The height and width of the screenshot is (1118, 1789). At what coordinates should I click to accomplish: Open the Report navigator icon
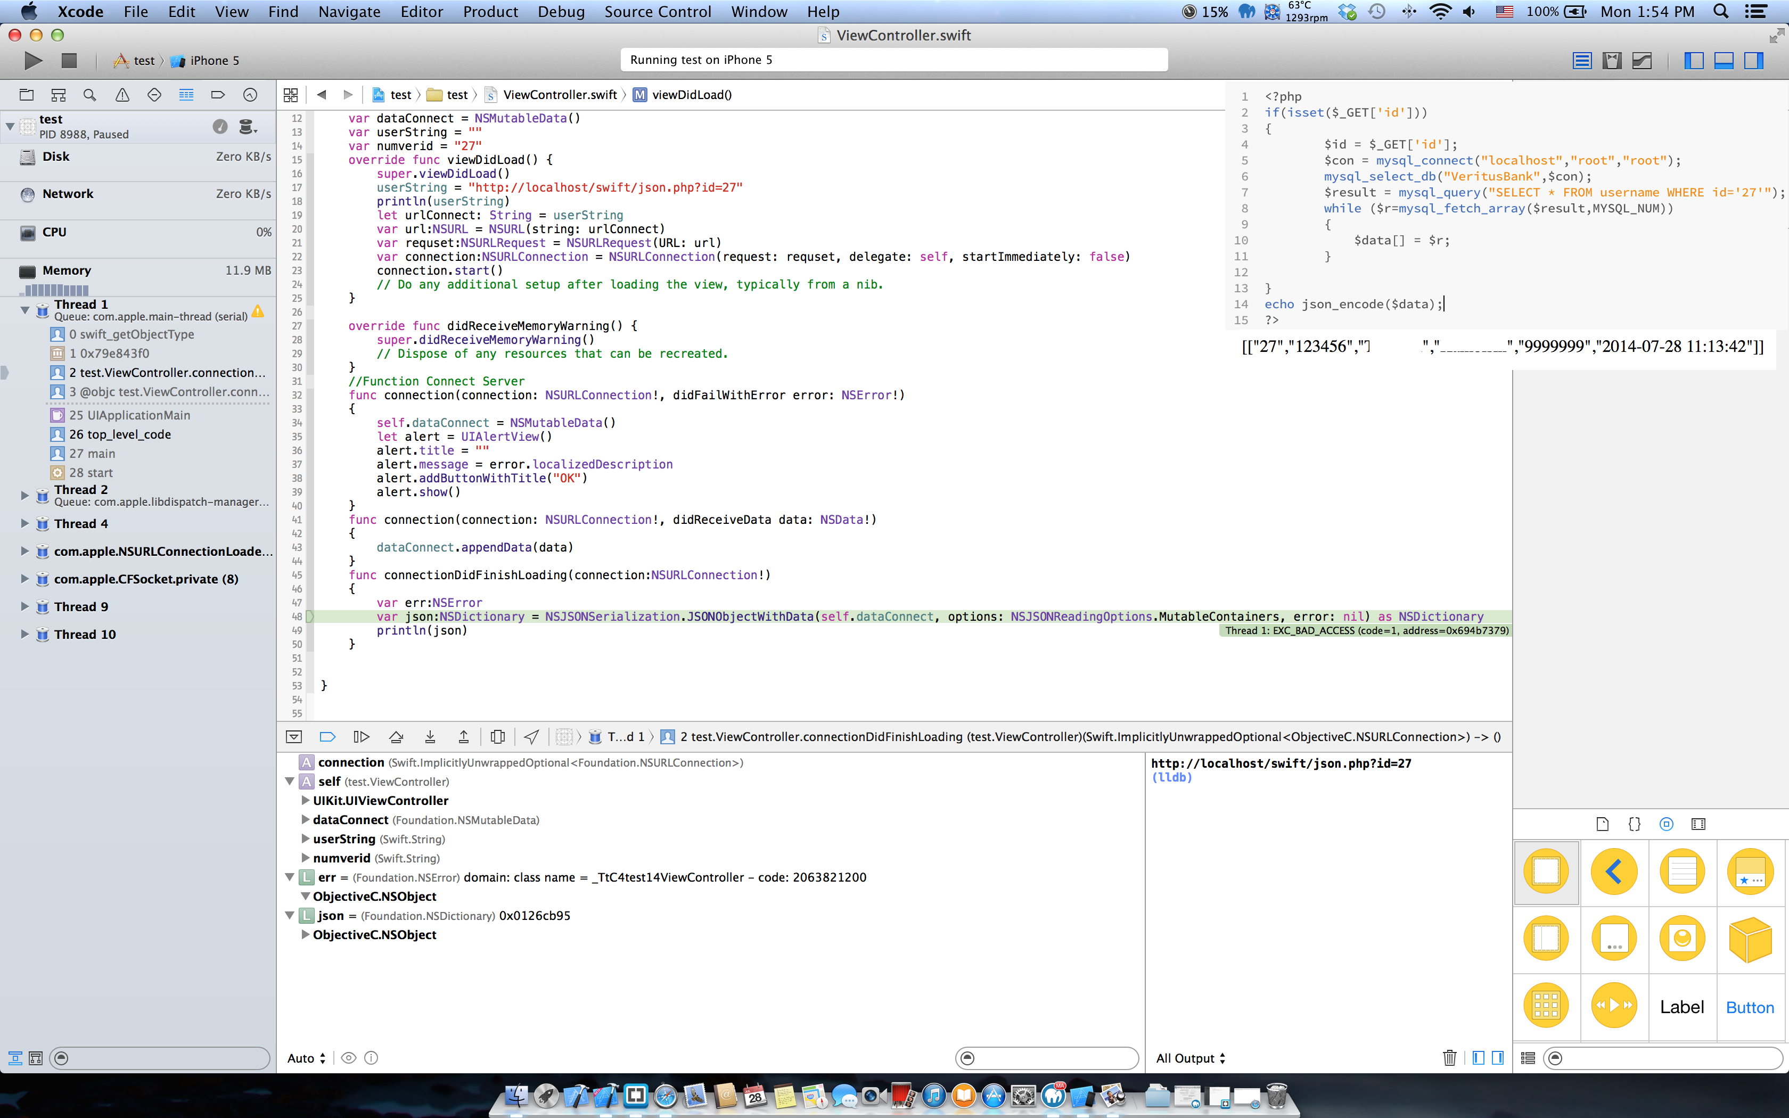point(250,95)
